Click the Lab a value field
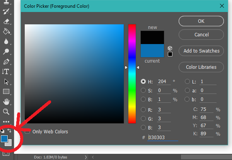Screen dimensions: 232x160 point(208,90)
